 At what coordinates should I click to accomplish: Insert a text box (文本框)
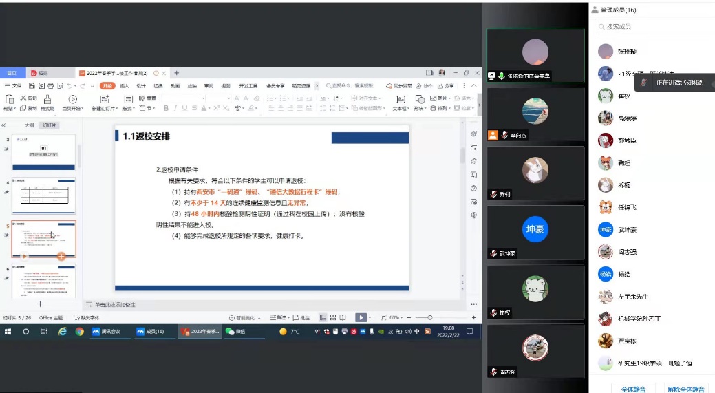point(400,100)
